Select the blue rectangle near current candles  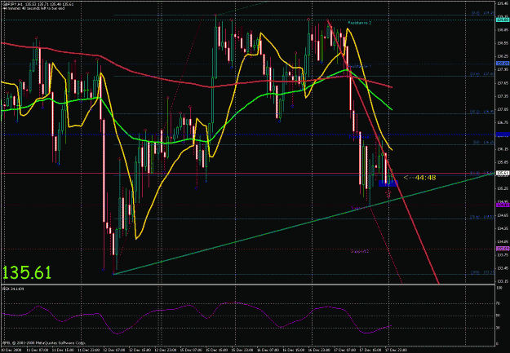click(388, 183)
